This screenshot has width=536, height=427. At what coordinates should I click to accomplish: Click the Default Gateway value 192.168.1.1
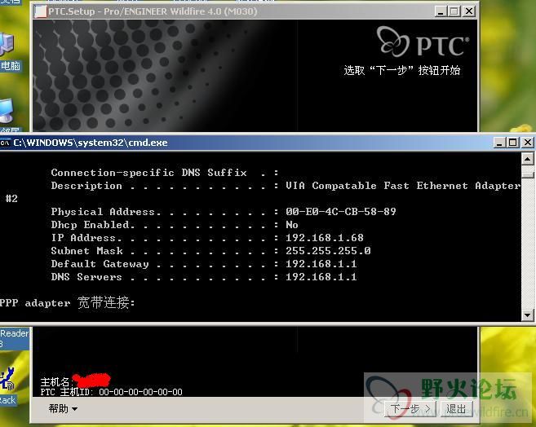321,264
